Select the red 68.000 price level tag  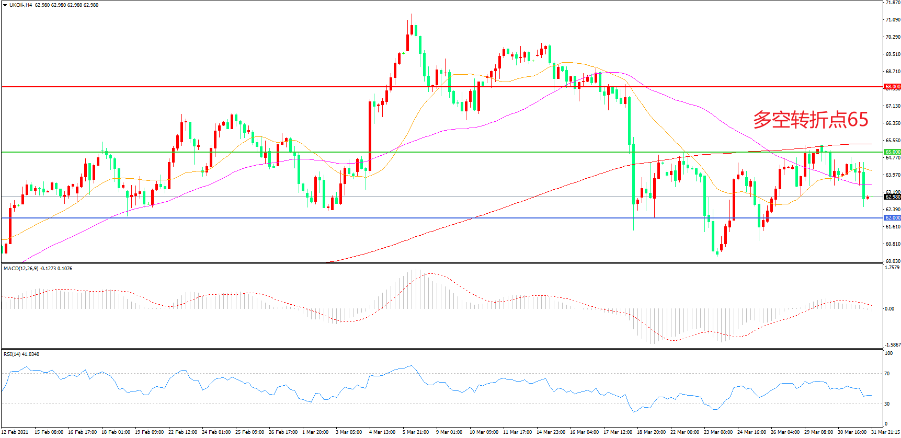(892, 87)
